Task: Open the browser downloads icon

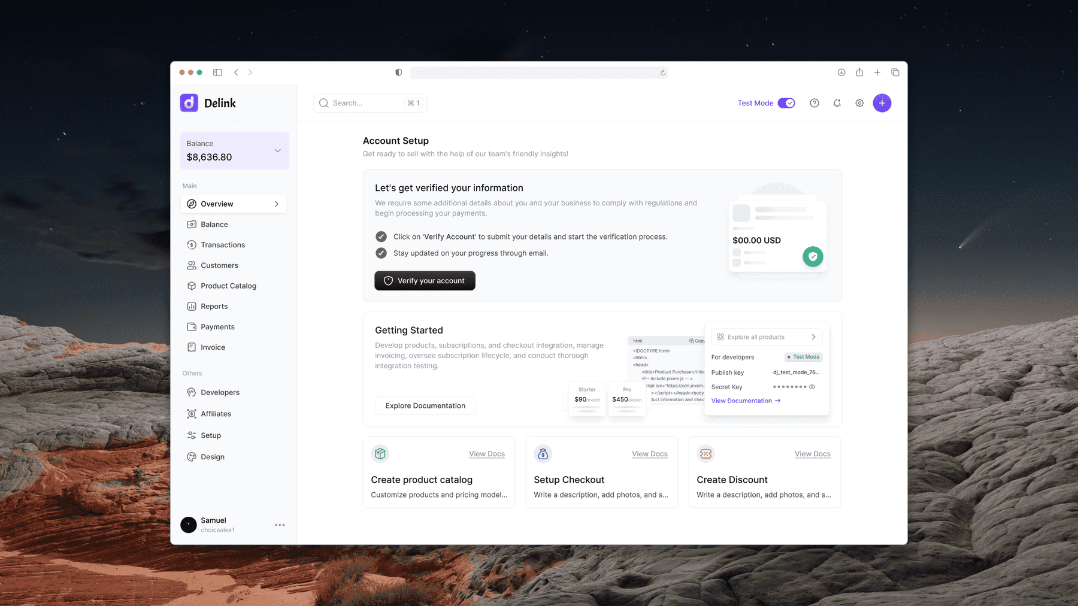Action: pyautogui.click(x=841, y=72)
